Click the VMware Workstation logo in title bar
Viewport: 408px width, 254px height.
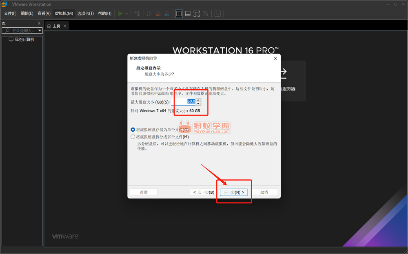(4, 4)
